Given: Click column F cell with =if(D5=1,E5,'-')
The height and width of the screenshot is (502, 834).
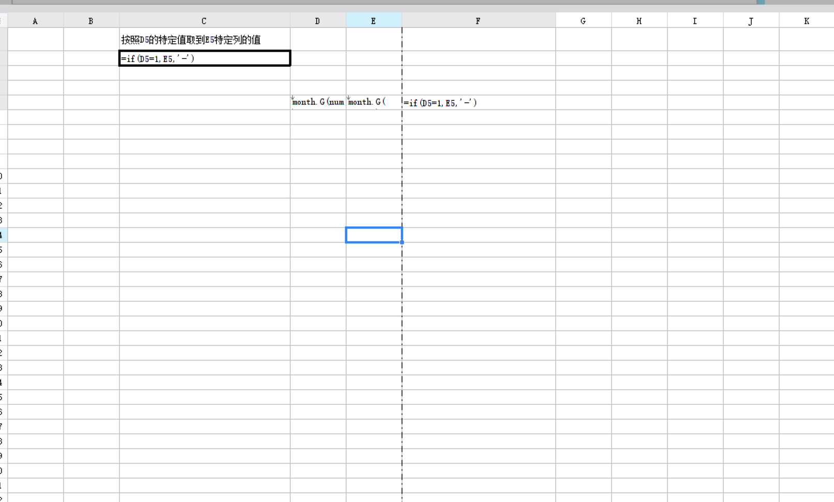Looking at the screenshot, I should (x=479, y=102).
